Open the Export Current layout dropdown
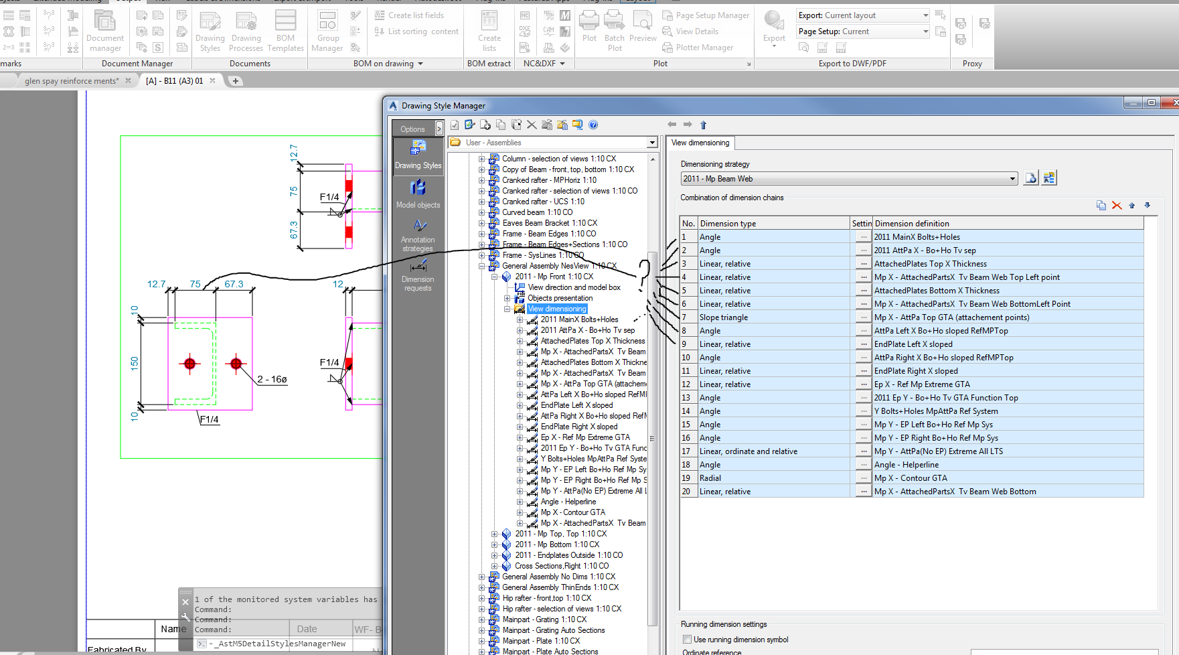 pos(923,15)
